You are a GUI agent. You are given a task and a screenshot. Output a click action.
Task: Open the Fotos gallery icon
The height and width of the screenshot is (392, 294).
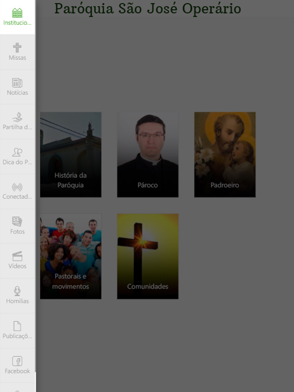tap(17, 222)
